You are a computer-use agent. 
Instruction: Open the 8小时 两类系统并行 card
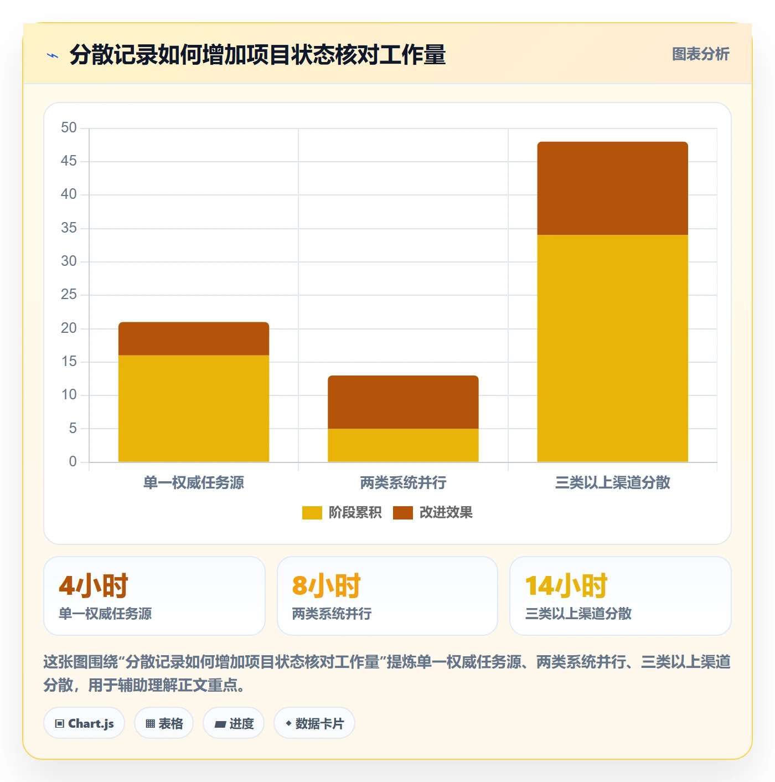tap(387, 596)
